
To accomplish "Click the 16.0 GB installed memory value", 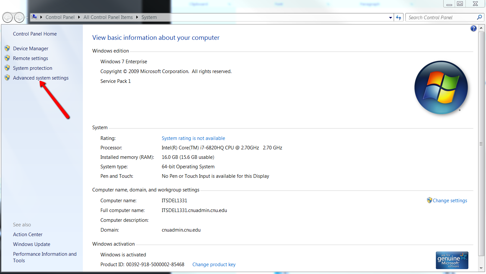I will pyautogui.click(x=188, y=157).
